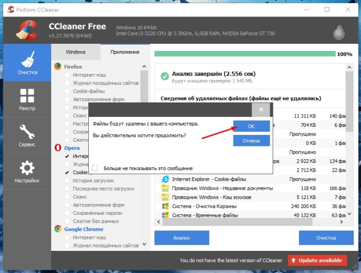This screenshot has width=361, height=273.
Task: Click the results vertical scrollbar thumb
Action: 349,101
